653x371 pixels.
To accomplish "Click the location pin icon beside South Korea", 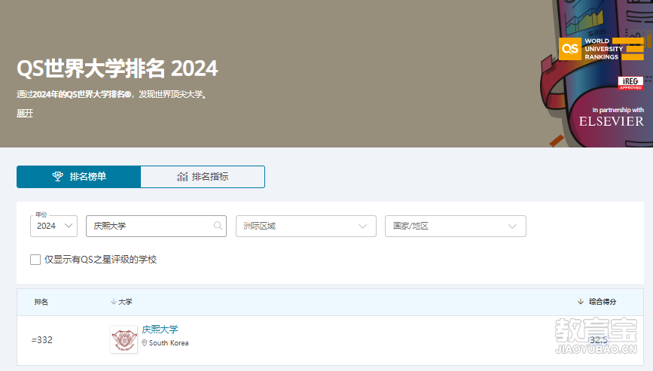I will click(145, 342).
